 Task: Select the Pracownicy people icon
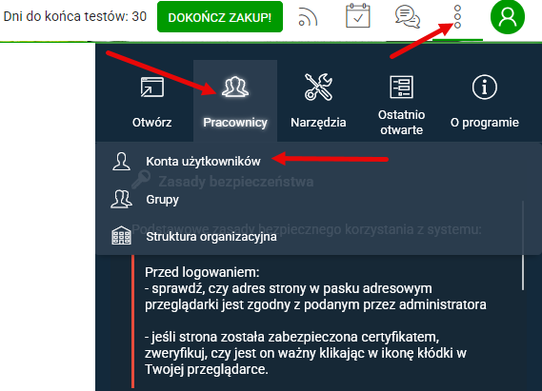pyautogui.click(x=235, y=87)
